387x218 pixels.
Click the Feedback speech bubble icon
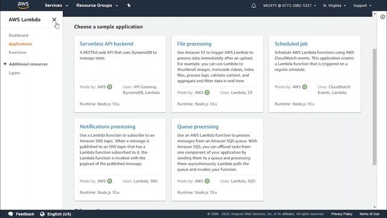click(x=11, y=214)
